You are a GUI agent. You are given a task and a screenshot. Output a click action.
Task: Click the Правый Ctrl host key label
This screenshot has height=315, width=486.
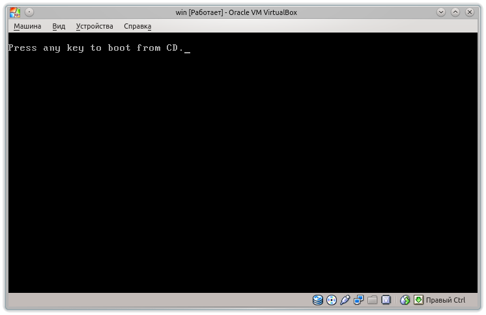[446, 300]
